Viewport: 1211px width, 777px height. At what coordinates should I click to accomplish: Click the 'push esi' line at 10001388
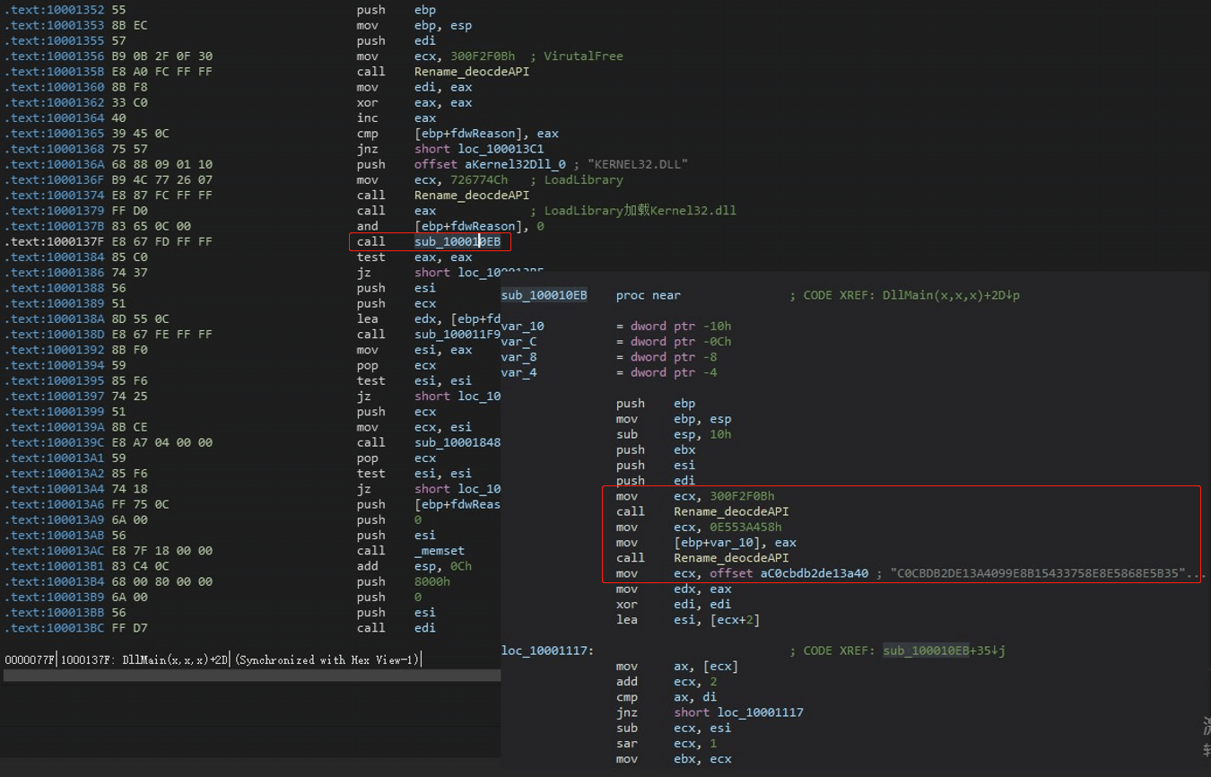click(x=396, y=288)
